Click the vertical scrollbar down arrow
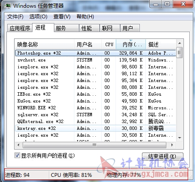 (x=180, y=138)
